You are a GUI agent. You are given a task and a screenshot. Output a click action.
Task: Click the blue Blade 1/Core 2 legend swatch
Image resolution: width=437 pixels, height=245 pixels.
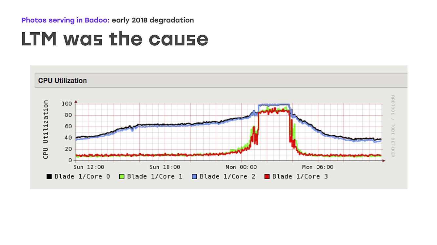[194, 177]
